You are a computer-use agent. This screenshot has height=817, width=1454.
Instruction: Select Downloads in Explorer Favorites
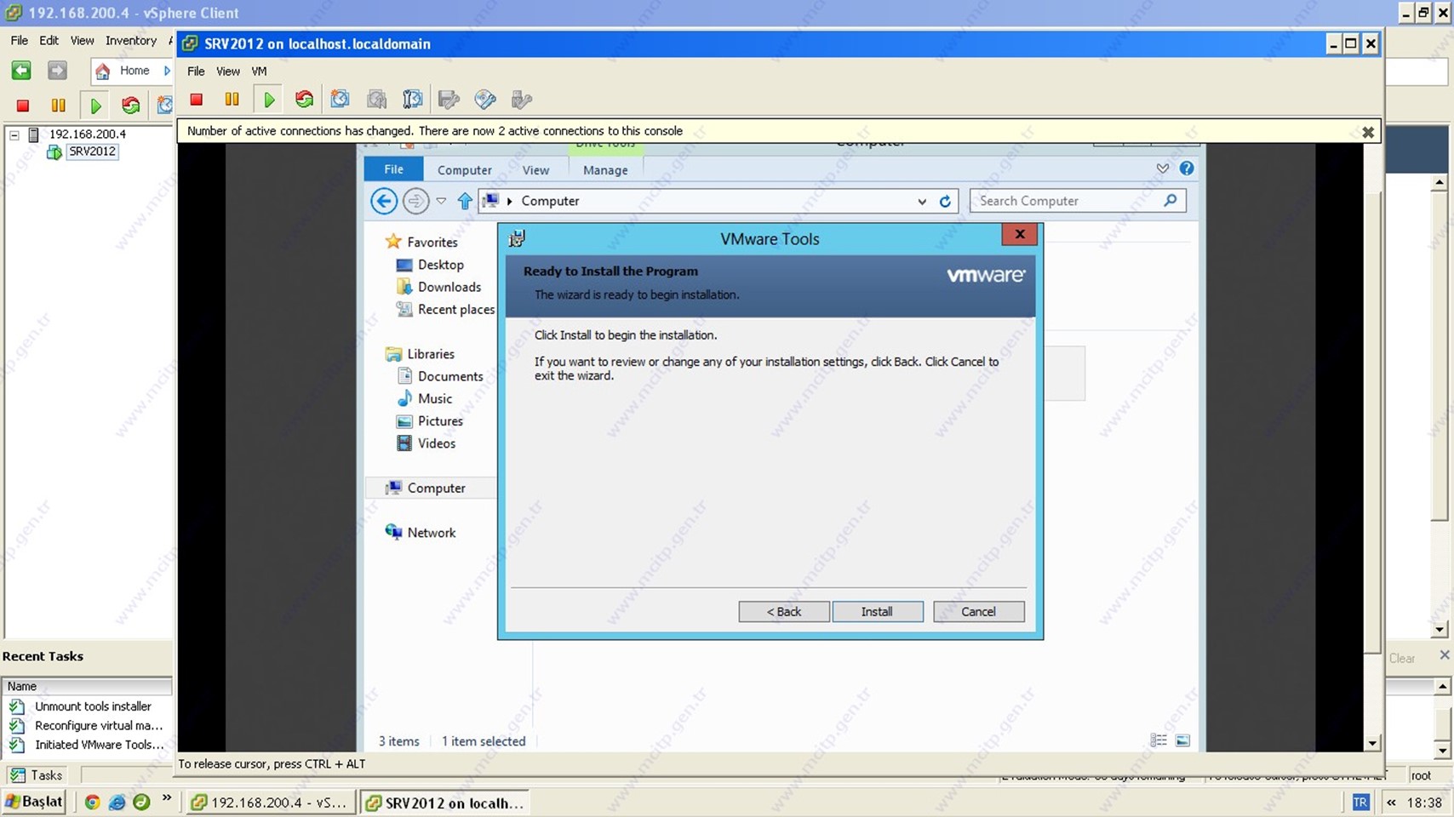pos(449,288)
